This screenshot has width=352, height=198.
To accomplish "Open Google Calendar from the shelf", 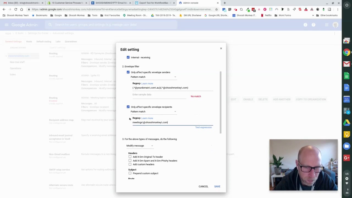I will click(346, 100).
